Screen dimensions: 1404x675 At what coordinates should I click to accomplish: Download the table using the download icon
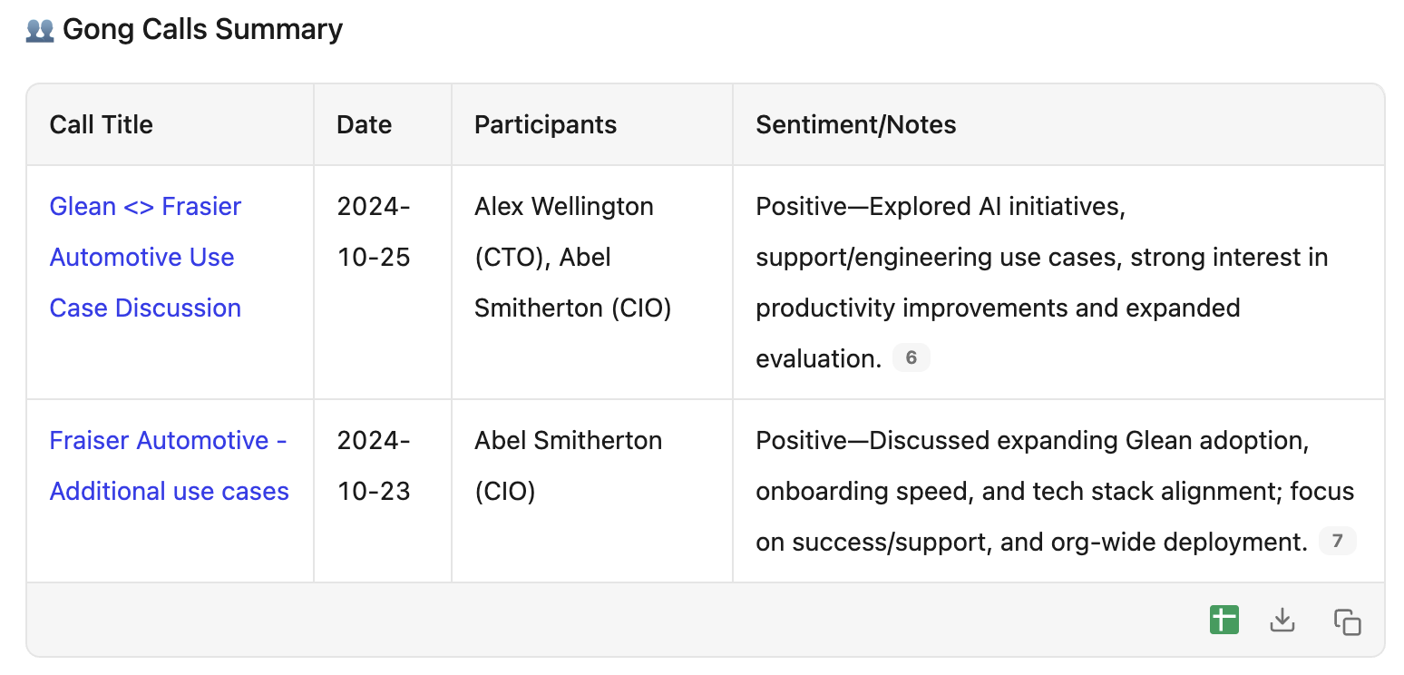click(x=1282, y=621)
